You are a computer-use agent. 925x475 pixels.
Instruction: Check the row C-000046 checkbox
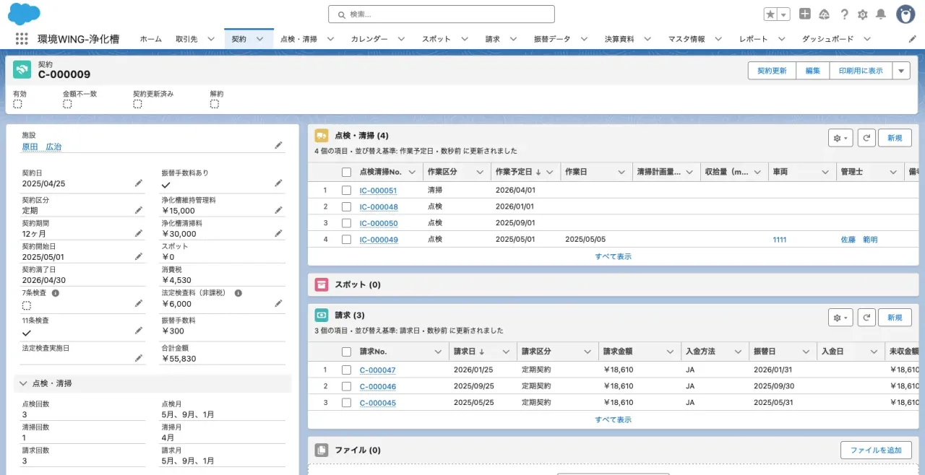[346, 386]
